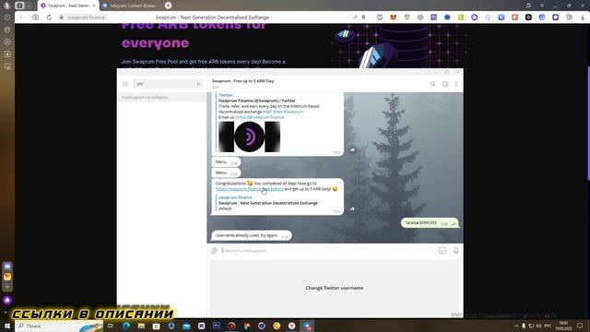
Task: Clear the Telegram search field
Action: click(198, 84)
